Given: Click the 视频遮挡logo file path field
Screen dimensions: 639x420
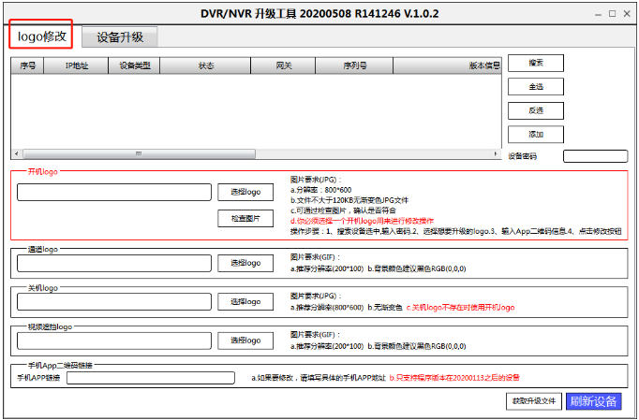Looking at the screenshot, I should click(114, 340).
